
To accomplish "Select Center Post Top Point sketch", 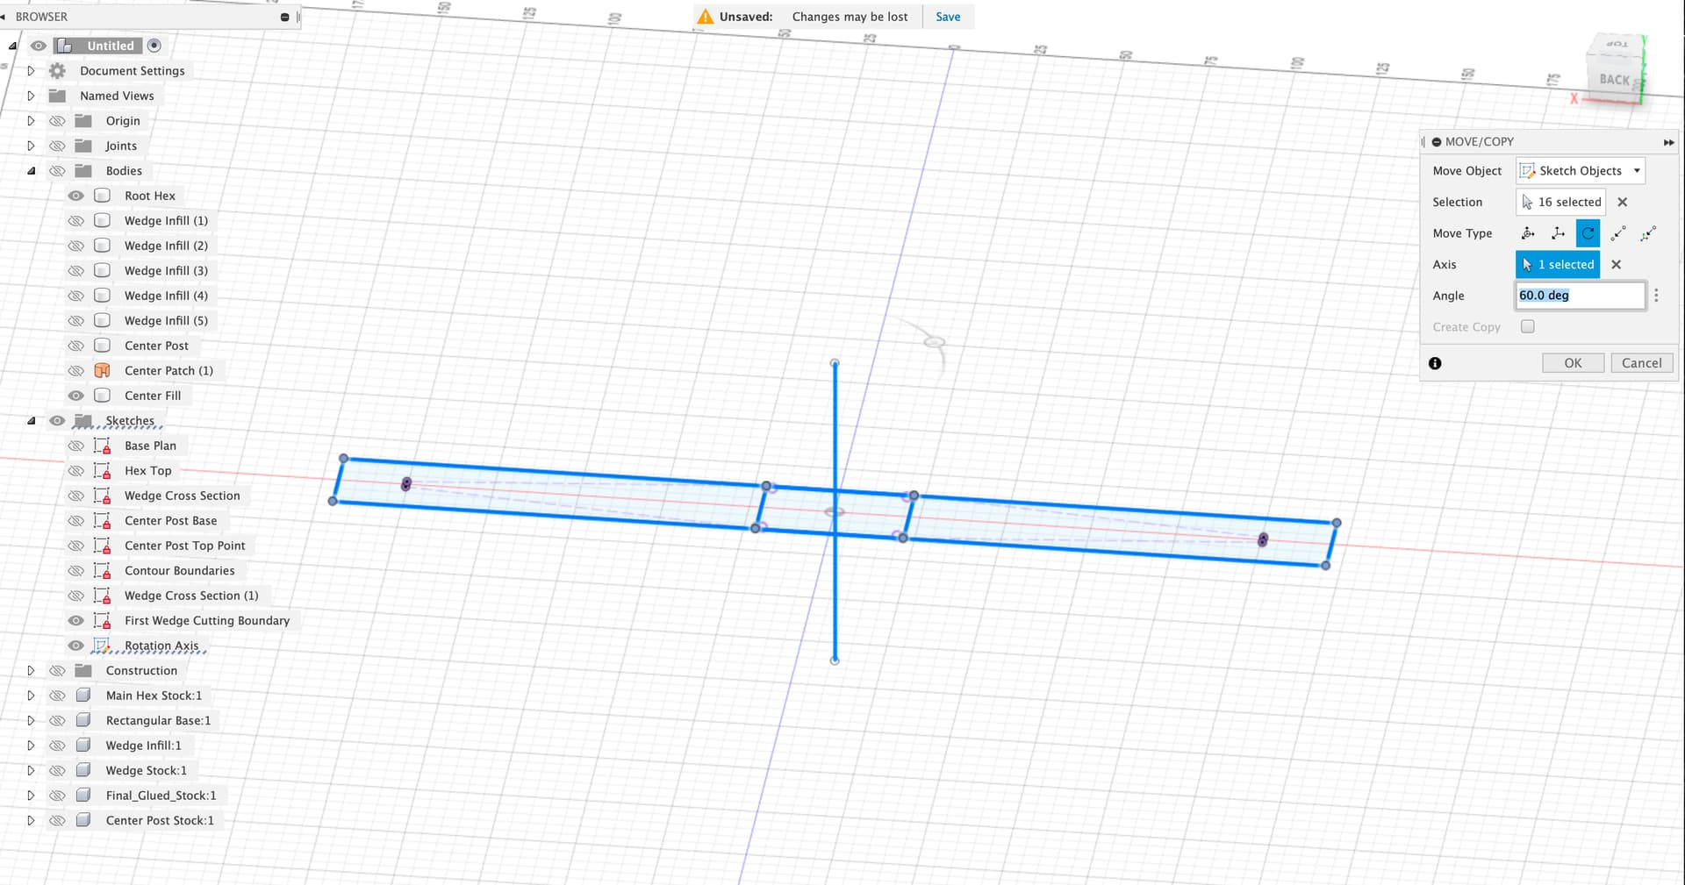I will tap(184, 546).
